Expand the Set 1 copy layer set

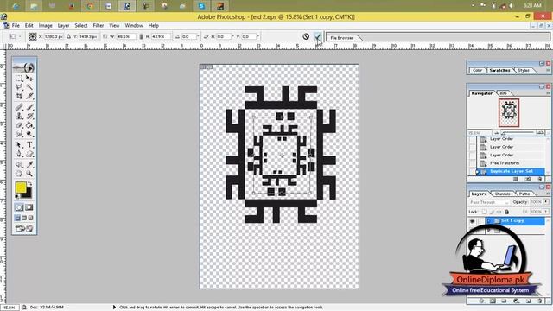click(489, 221)
